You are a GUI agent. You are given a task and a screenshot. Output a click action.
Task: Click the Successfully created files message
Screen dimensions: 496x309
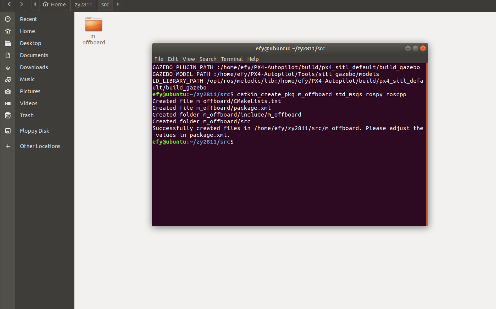pyautogui.click(x=288, y=132)
